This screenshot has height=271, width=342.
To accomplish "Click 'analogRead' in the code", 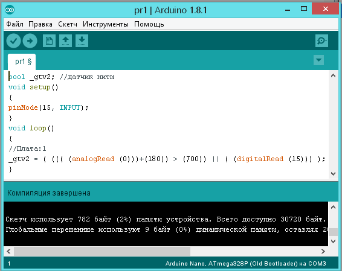I will tap(93, 159).
